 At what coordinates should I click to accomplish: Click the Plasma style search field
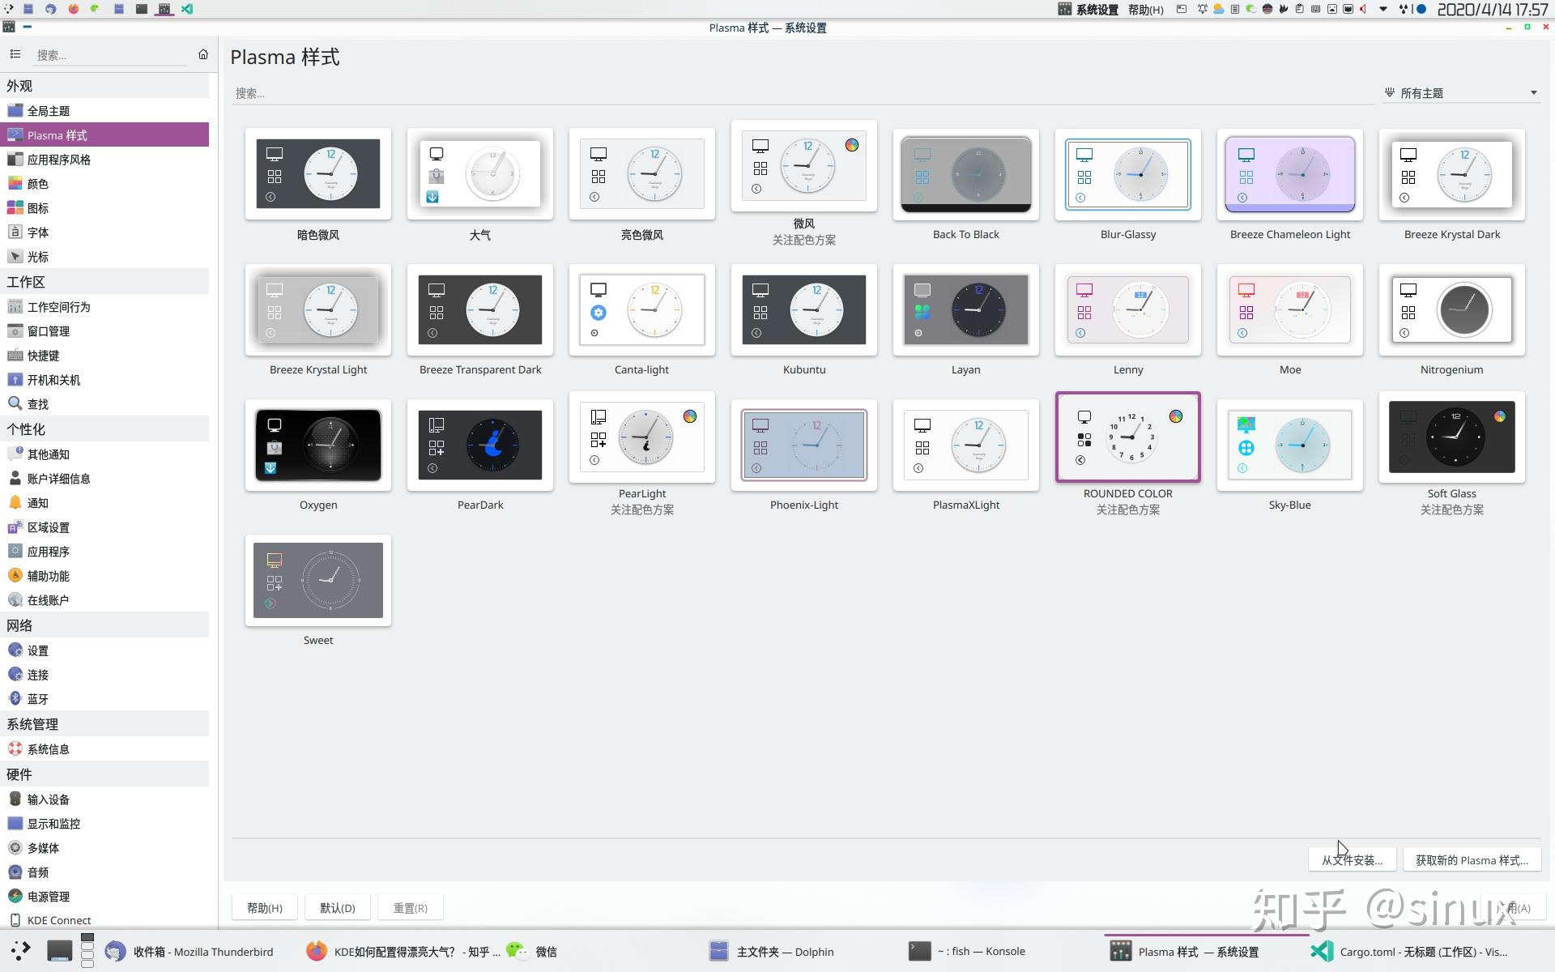tap(802, 93)
